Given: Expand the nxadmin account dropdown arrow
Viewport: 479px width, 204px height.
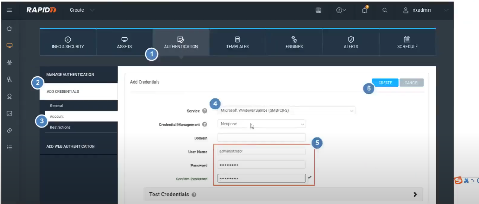Looking at the screenshot, I should (446, 10).
